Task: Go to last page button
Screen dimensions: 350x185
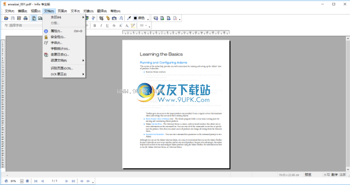Action: point(73,181)
